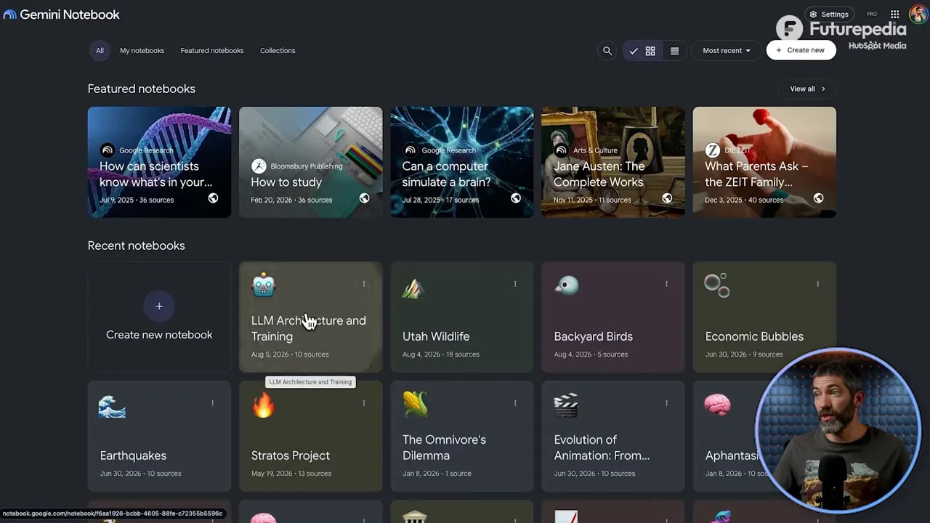Click the clapperboard emoji on Evolution of Animation
Viewport: 930px width, 523px height.
tap(566, 405)
